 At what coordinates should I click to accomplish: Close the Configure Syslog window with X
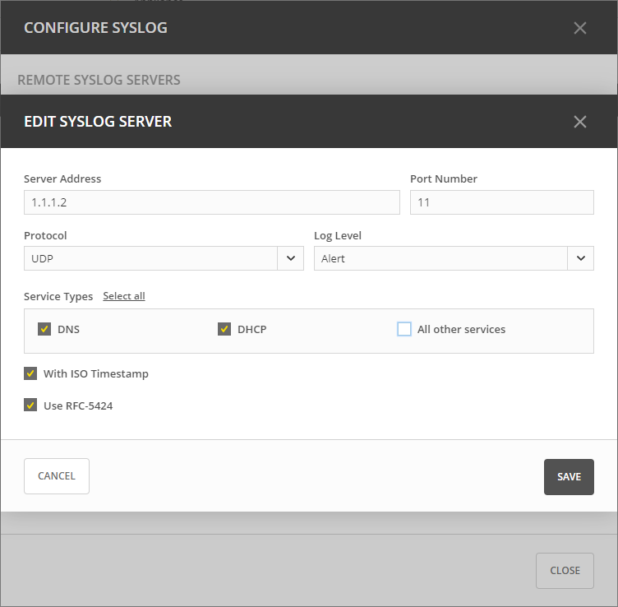pos(580,28)
